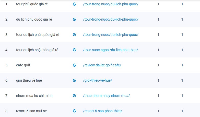Open the du-lich-phu-quoc URL in row 2

tap(111, 19)
